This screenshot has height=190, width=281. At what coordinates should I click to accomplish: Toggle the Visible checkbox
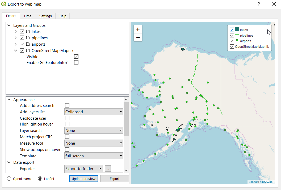(x=76, y=57)
